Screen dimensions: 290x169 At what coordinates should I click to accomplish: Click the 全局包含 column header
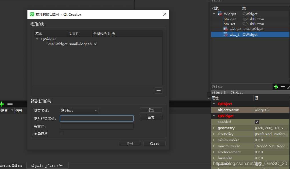[100, 33]
